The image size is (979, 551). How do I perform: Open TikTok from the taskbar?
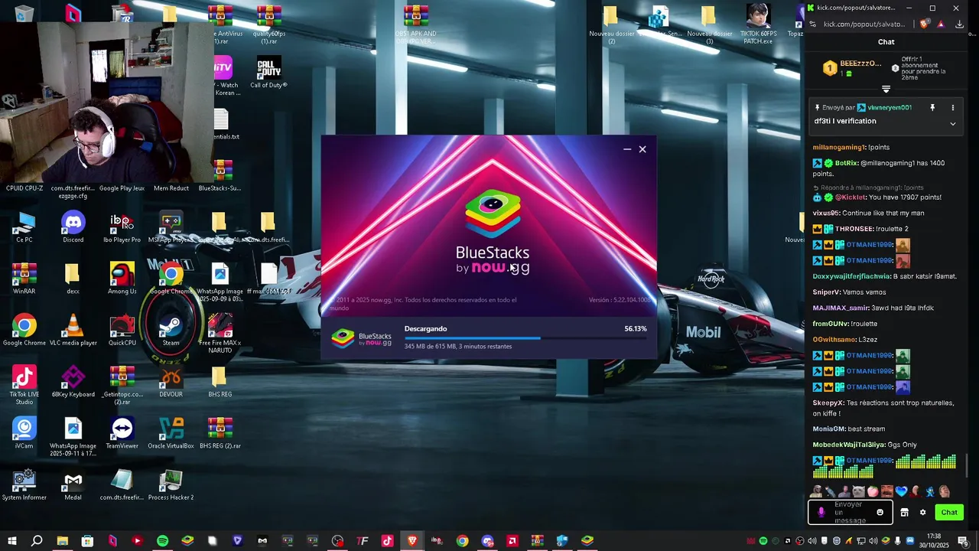387,541
